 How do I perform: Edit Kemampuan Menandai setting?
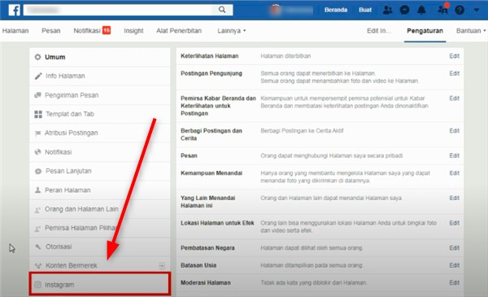(x=454, y=173)
